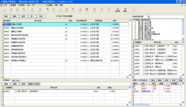Open help via the 帮助 toolbar icon

pyautogui.click(x=125, y=10)
